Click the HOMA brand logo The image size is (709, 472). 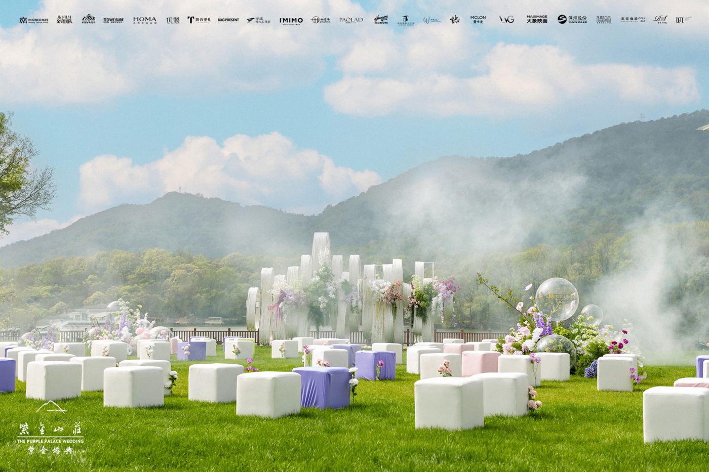(145, 20)
